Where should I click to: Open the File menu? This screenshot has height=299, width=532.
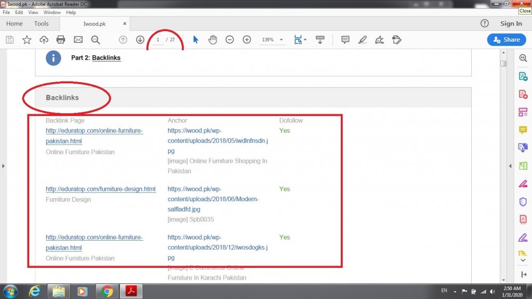[6, 12]
